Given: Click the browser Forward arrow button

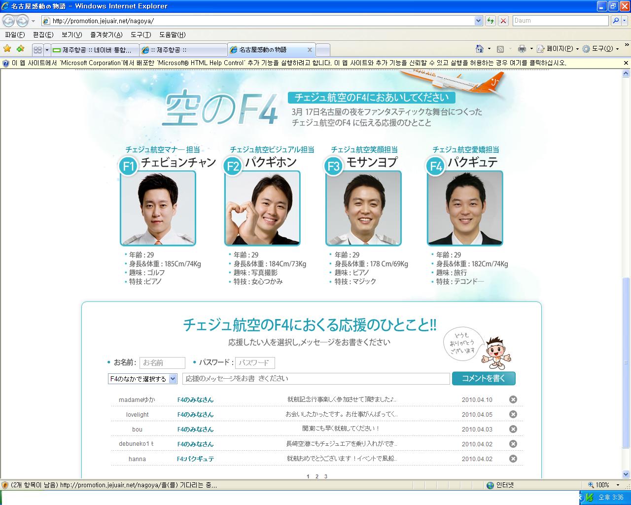Looking at the screenshot, I should coord(22,21).
